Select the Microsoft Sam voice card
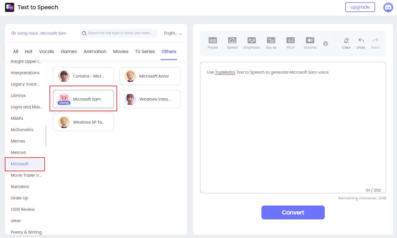Image resolution: width=397 pixels, height=238 pixels. [x=83, y=99]
